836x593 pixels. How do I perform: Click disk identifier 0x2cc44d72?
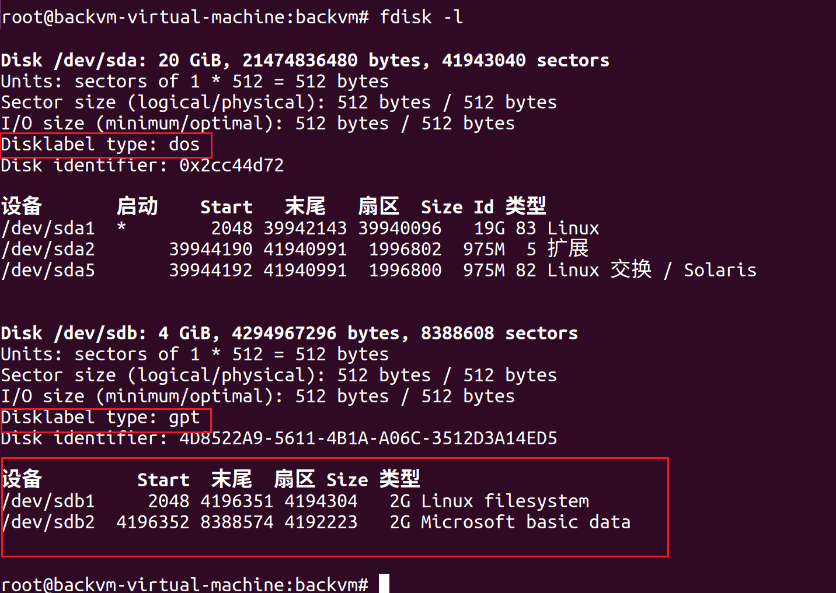(x=232, y=165)
